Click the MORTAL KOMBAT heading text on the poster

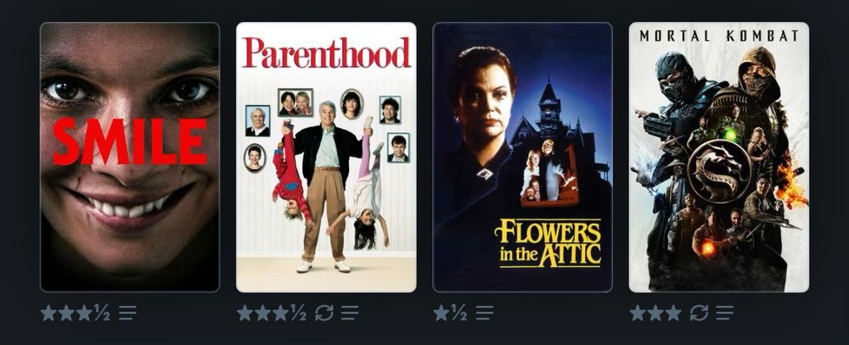click(719, 36)
